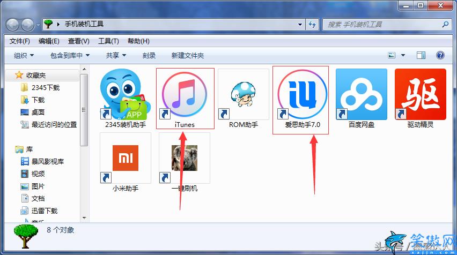Click the star icon beside 收藏夹
The image size is (457, 255).
(19, 75)
